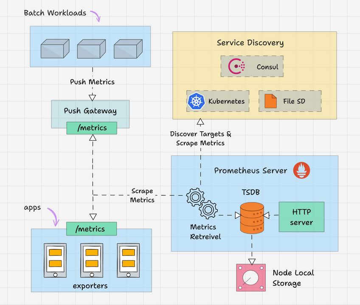This screenshot has width=360, height=305.
Task: Select the Kubernetes wheel icon
Action: (x=196, y=101)
